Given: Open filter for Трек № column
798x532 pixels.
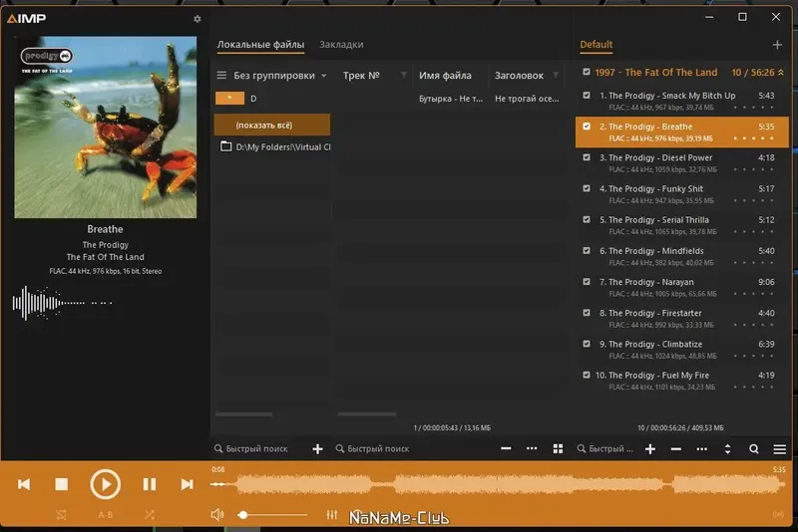Looking at the screenshot, I should (404, 75).
